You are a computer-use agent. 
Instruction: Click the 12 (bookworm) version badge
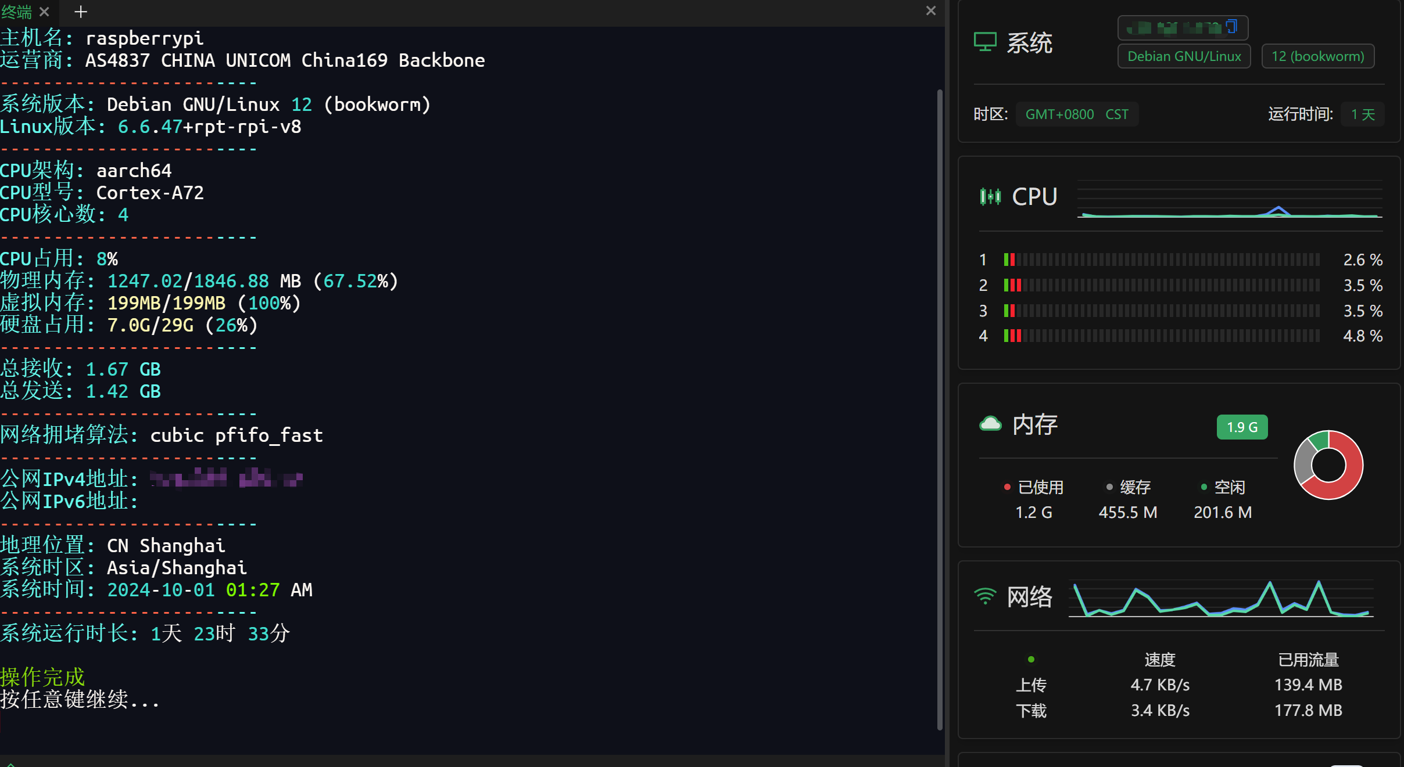point(1317,56)
